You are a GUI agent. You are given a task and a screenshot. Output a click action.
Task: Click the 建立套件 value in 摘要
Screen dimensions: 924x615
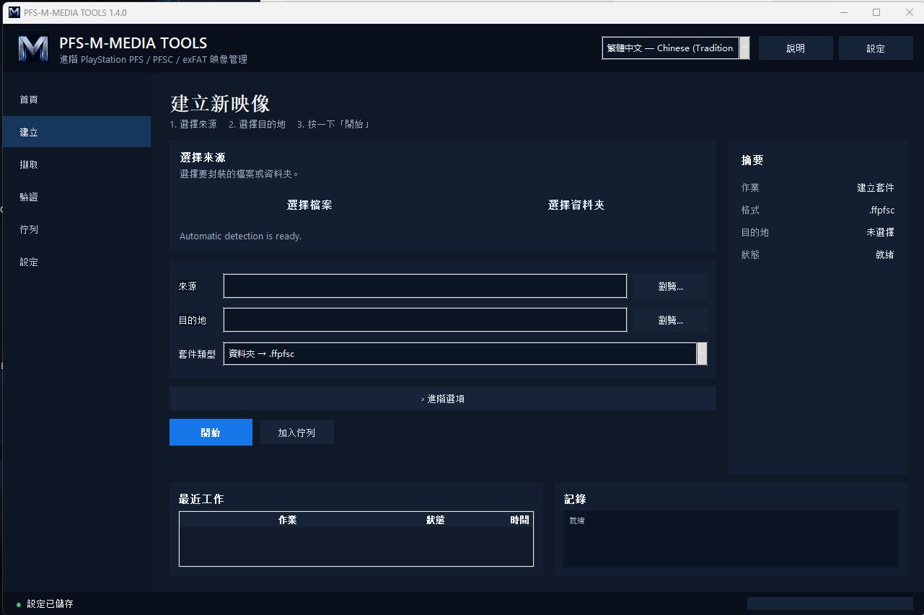click(x=876, y=187)
